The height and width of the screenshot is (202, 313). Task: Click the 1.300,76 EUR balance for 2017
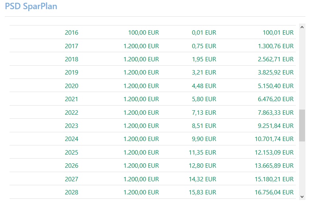coord(276,46)
